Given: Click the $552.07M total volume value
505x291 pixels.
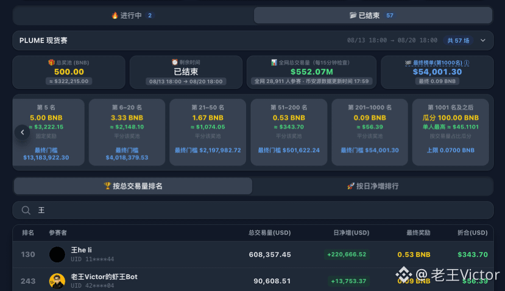Looking at the screenshot, I should click(x=311, y=72).
